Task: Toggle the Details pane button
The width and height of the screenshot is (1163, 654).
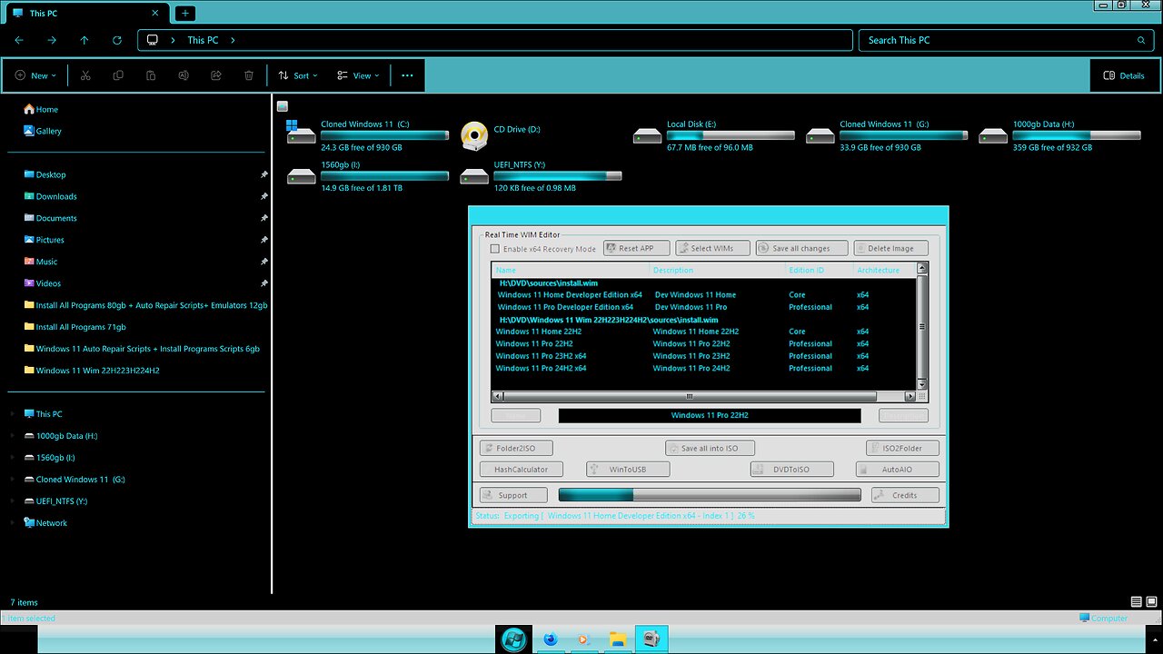Action: [x=1124, y=75]
